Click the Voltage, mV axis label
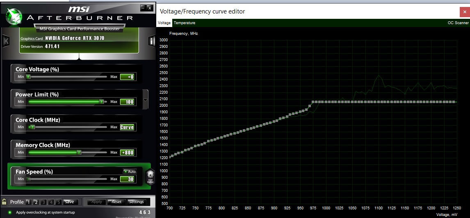Viewport: 470px width, 218px height. 447,214
